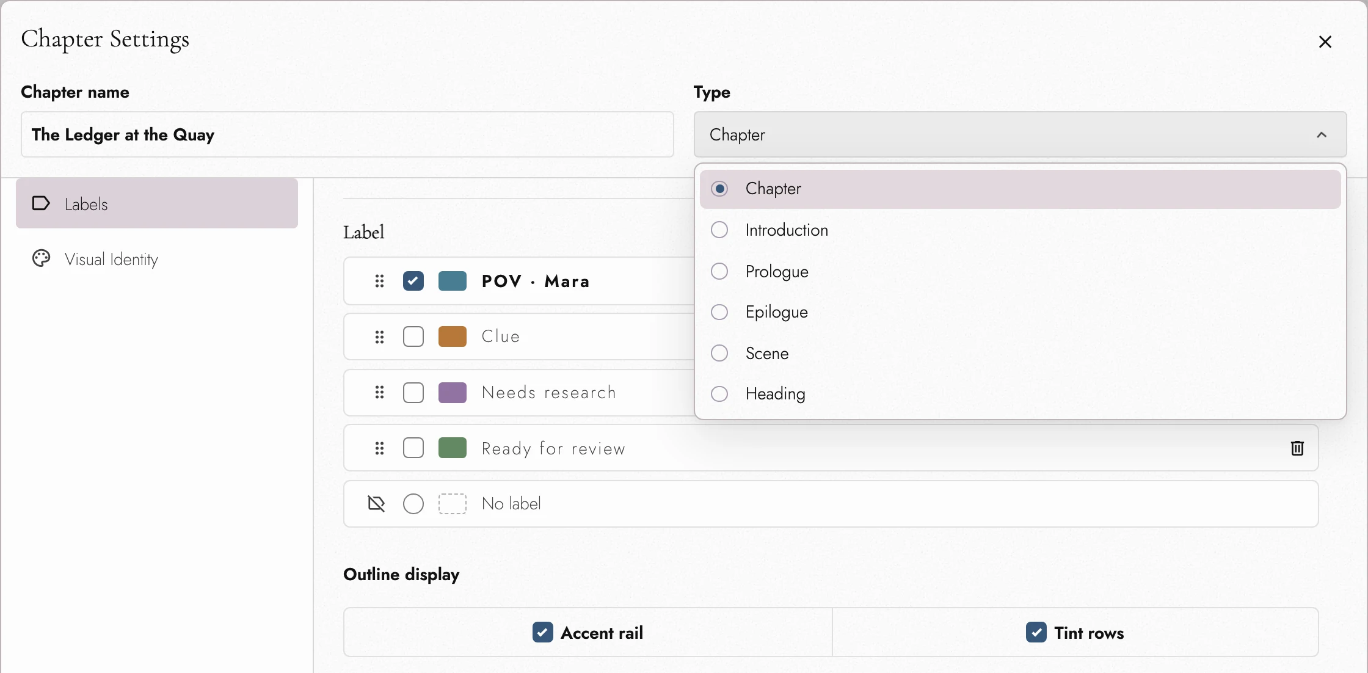Turn off Tint rows checkbox

[x=1036, y=633]
